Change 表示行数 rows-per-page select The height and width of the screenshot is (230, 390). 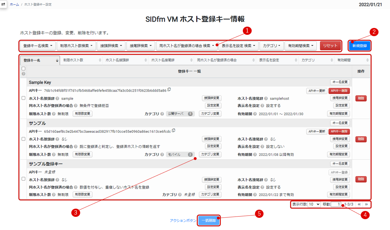[x=314, y=204]
